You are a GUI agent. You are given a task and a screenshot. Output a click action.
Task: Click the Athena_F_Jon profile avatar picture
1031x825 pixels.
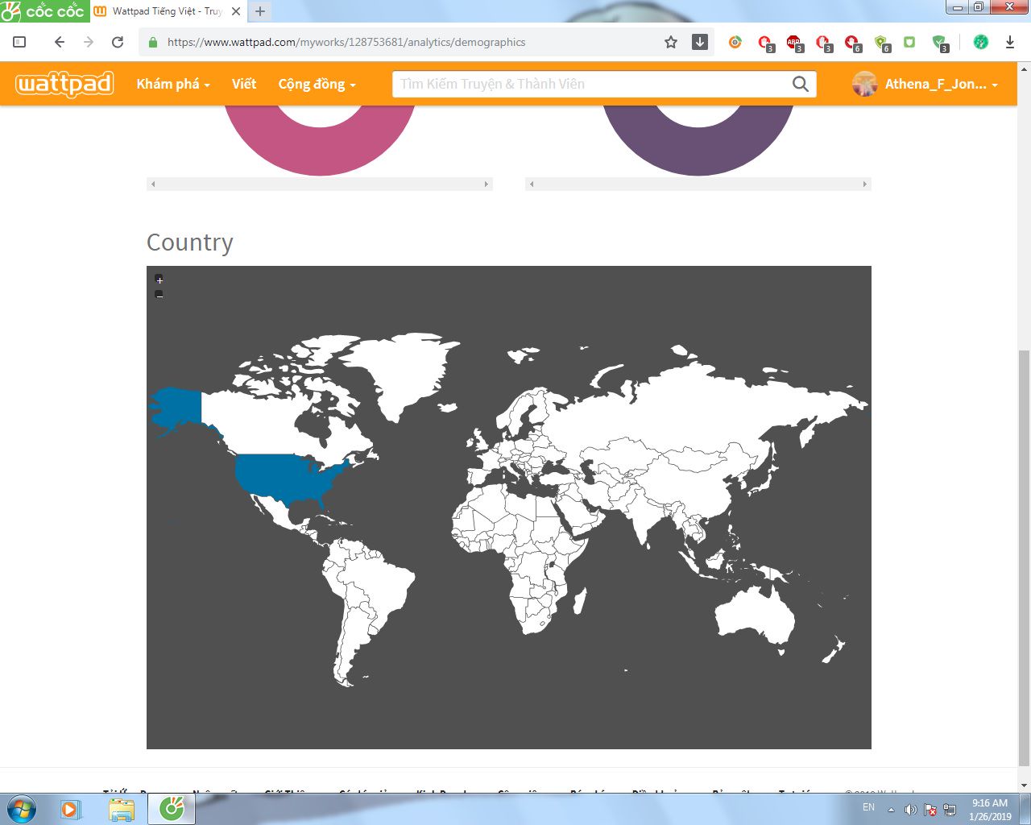pos(865,84)
